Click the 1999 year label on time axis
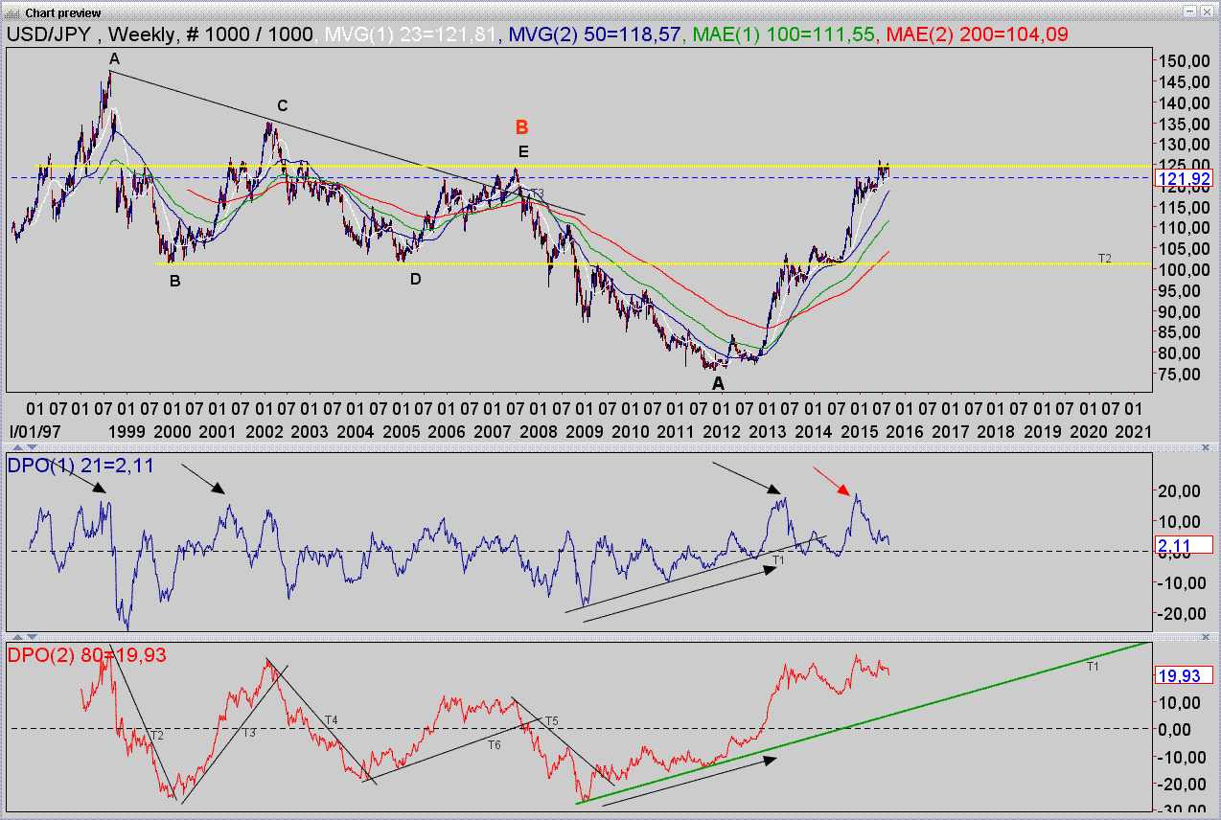 (126, 431)
